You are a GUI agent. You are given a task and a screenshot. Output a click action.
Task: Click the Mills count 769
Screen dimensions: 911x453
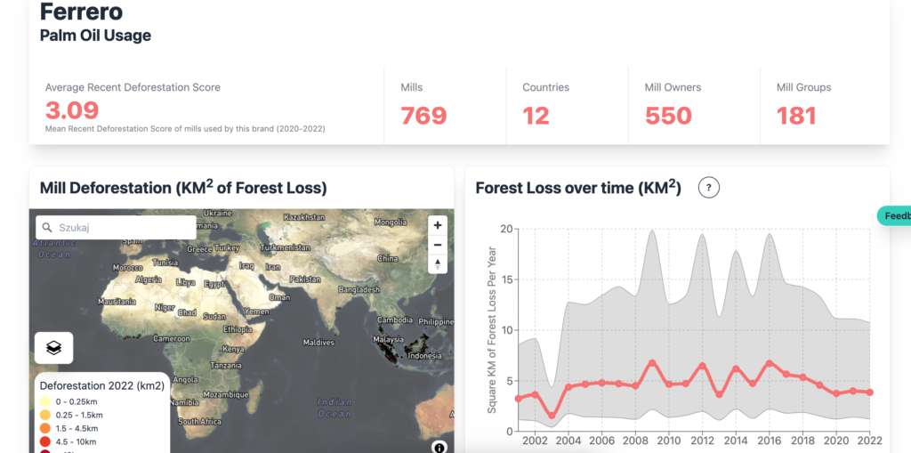(x=423, y=116)
